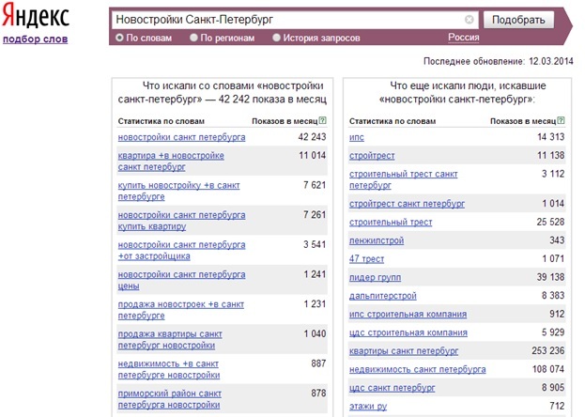Click the 253 236 impressions value

(x=548, y=350)
